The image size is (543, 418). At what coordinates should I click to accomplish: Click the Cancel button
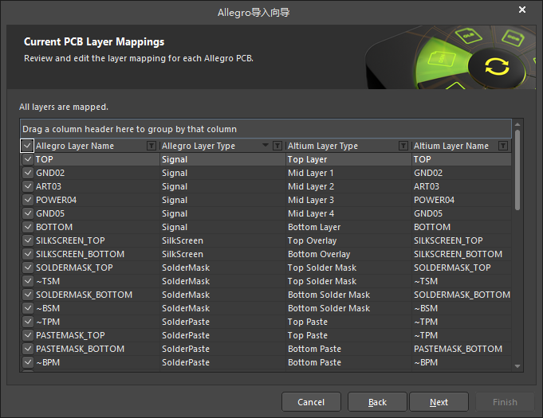[x=311, y=402]
